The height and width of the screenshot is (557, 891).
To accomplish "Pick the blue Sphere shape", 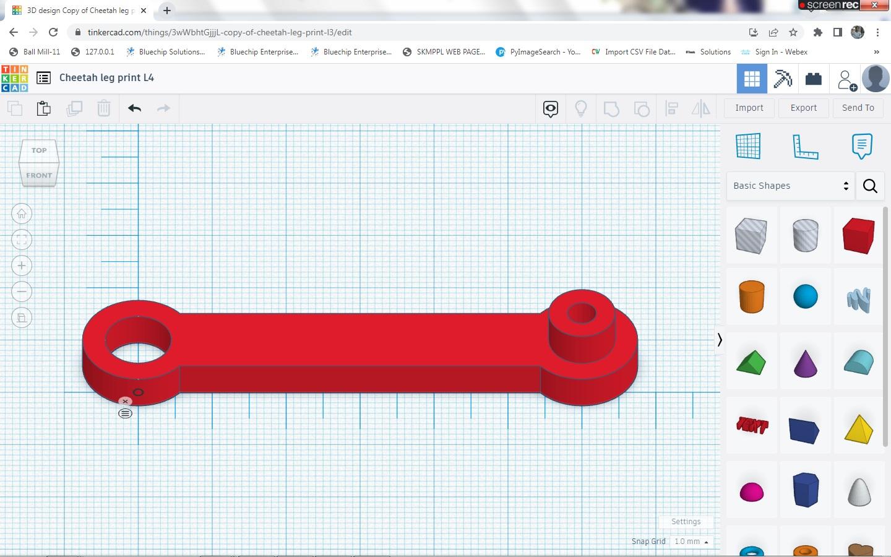I will 805,296.
